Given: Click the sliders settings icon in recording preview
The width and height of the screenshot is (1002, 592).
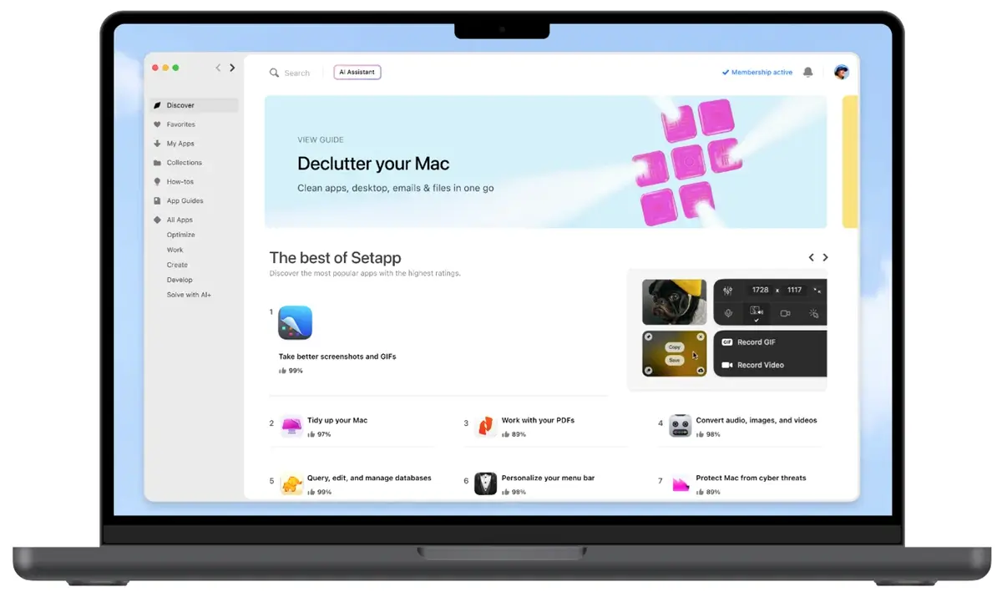Looking at the screenshot, I should [728, 291].
